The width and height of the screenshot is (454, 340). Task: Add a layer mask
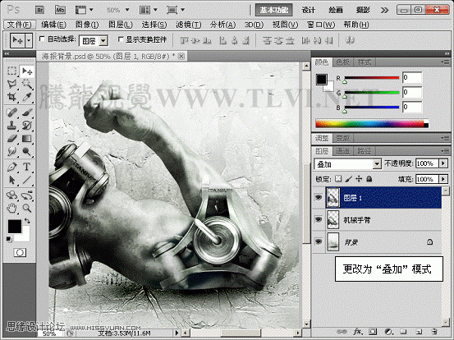(373, 331)
